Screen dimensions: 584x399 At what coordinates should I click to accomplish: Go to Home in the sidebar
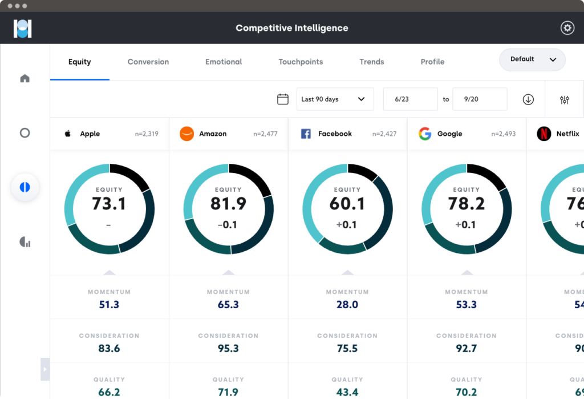tap(25, 79)
